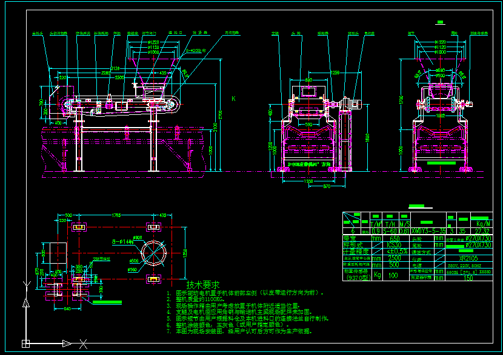Click the Kg/M column header

click(482, 223)
